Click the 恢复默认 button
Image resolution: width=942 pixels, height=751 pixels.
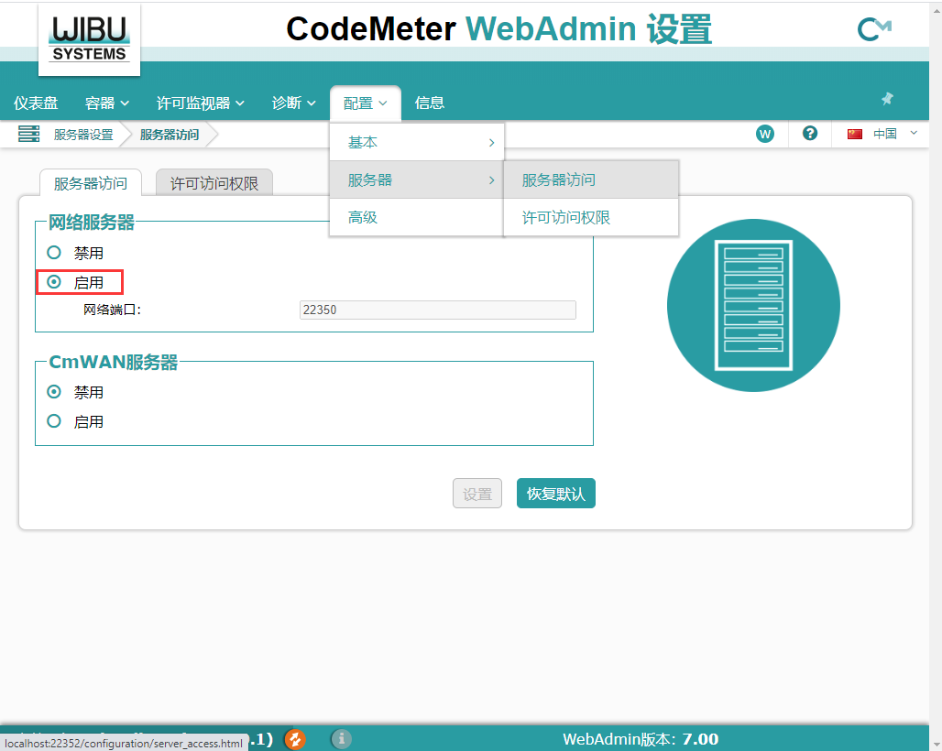coord(555,494)
